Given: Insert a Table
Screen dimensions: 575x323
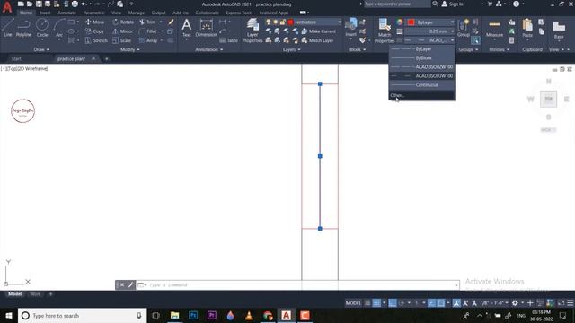Looking at the screenshot, I should [x=228, y=40].
